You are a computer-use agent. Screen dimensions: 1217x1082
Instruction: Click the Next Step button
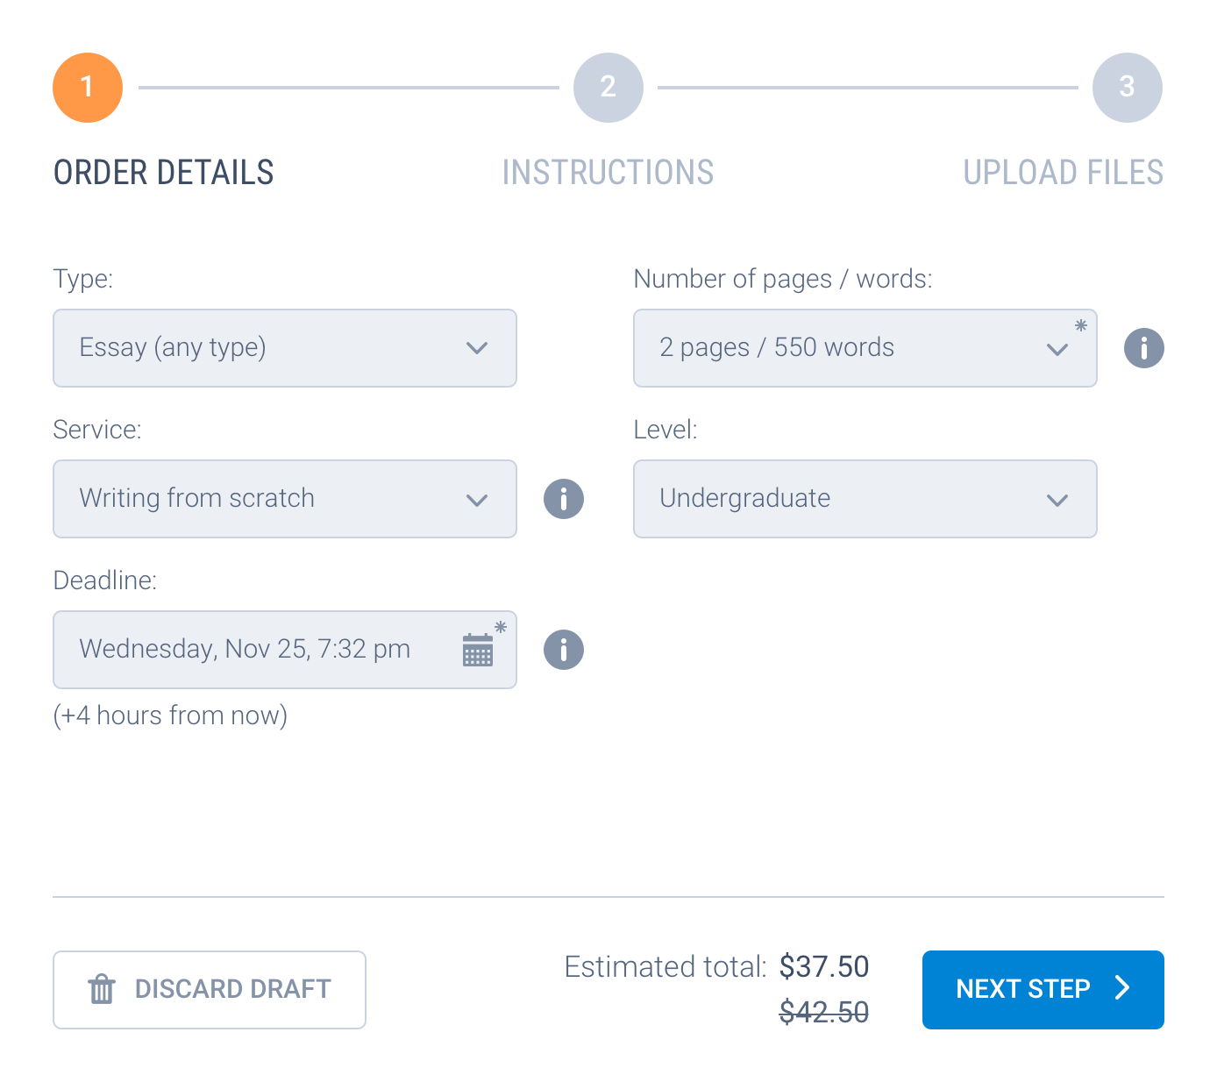pyautogui.click(x=1043, y=990)
